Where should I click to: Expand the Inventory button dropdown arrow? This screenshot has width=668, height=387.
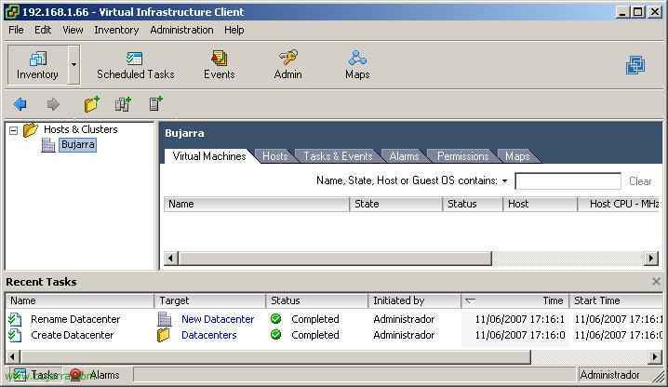click(x=73, y=65)
